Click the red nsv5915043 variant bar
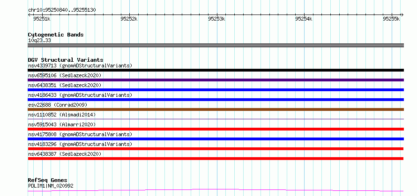 click(216, 129)
